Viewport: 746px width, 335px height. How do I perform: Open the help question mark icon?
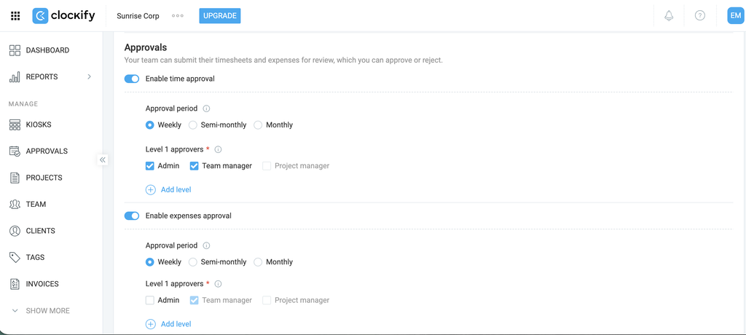click(700, 16)
